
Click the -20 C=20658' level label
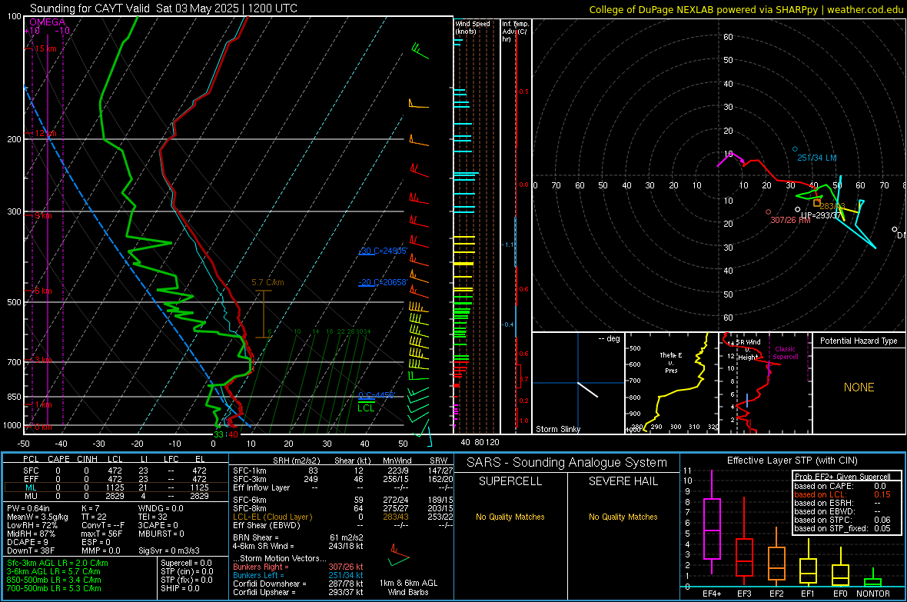pos(383,282)
